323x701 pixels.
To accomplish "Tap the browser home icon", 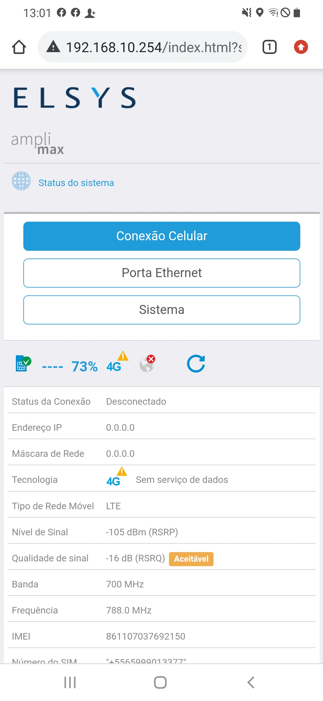I will click(19, 47).
